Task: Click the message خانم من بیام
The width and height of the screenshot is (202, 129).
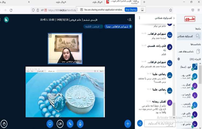Action: (x=160, y=26)
